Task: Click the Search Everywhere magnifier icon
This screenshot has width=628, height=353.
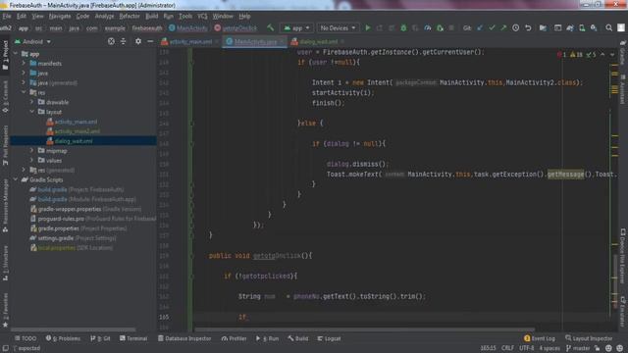Action: [x=608, y=28]
